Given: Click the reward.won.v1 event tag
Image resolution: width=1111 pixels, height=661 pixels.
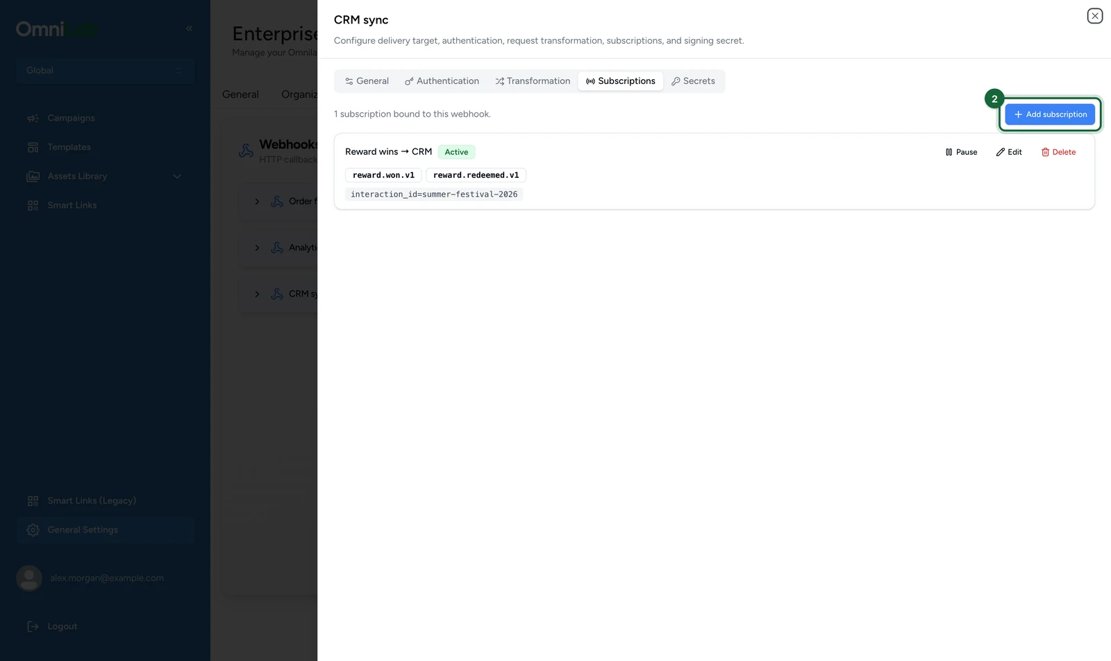Looking at the screenshot, I should tap(383, 175).
